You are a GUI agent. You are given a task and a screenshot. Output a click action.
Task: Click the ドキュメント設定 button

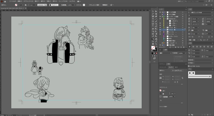tap(94, 5)
